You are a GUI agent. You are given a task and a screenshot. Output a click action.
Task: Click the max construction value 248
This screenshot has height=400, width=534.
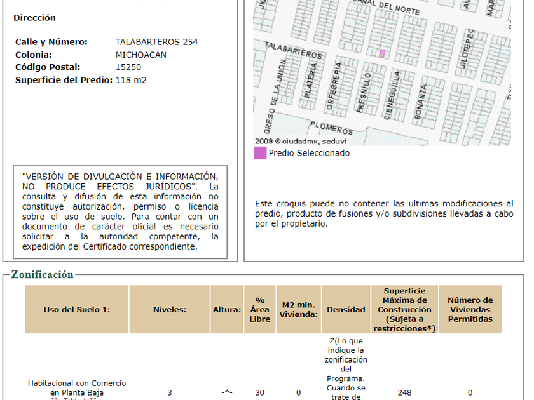point(404,392)
